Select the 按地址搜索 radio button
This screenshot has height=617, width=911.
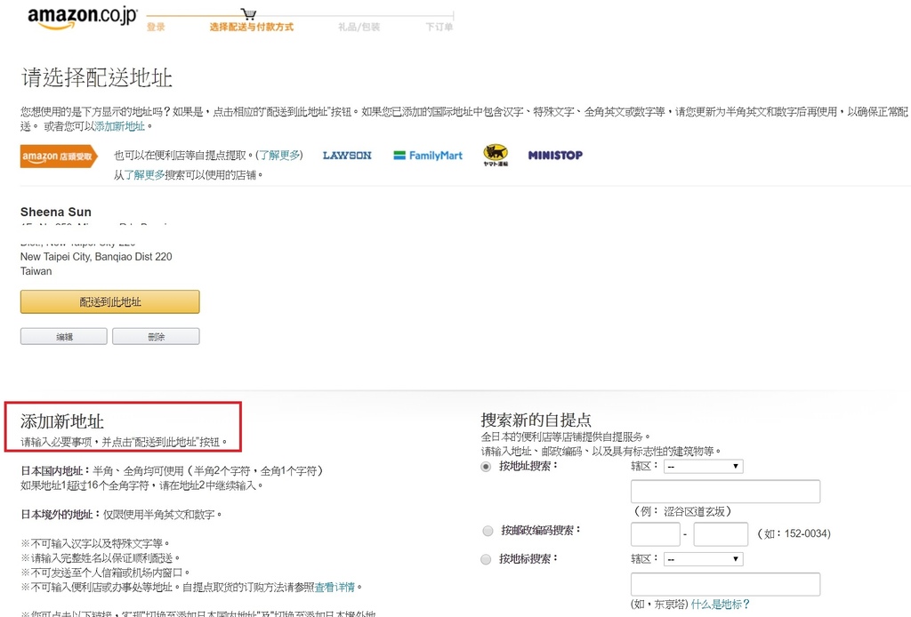[487, 467]
